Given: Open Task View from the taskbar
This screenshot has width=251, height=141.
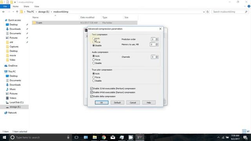Looking at the screenshot, I should pyautogui.click(x=76, y=137).
